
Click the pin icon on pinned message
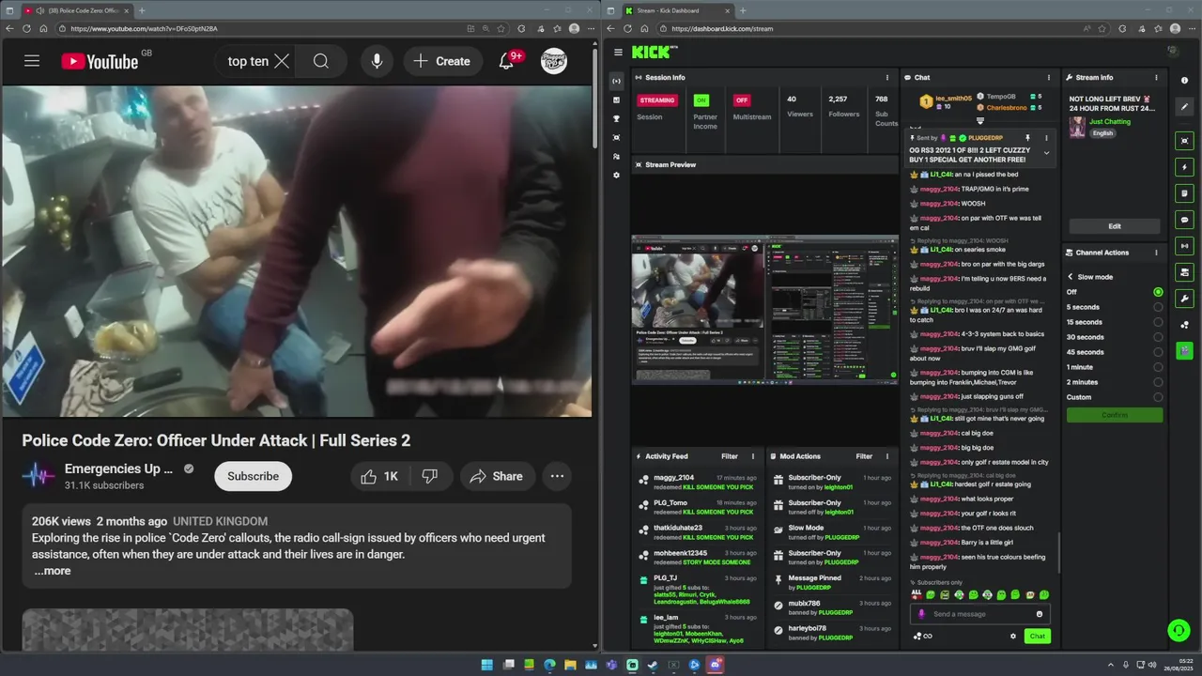coord(1027,138)
